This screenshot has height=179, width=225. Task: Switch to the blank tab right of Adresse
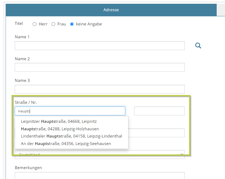221,10
